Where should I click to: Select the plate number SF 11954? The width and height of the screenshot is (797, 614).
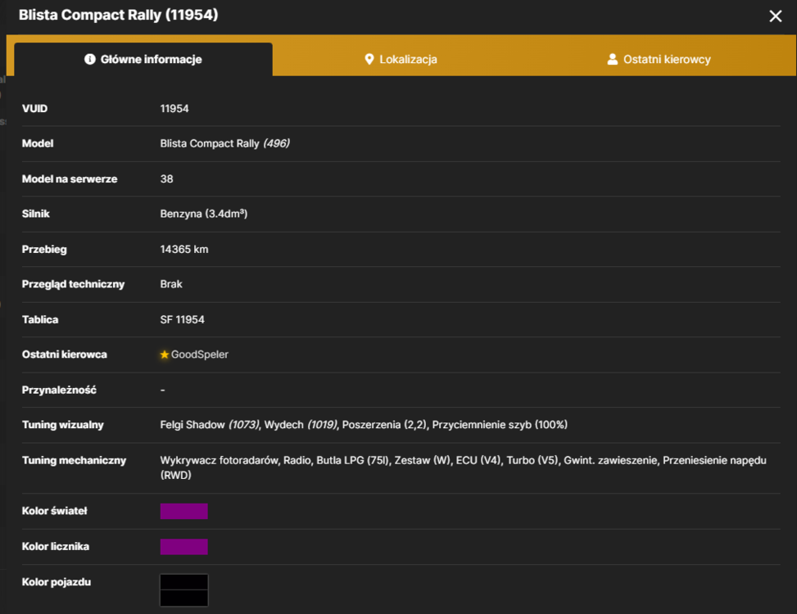(x=182, y=319)
